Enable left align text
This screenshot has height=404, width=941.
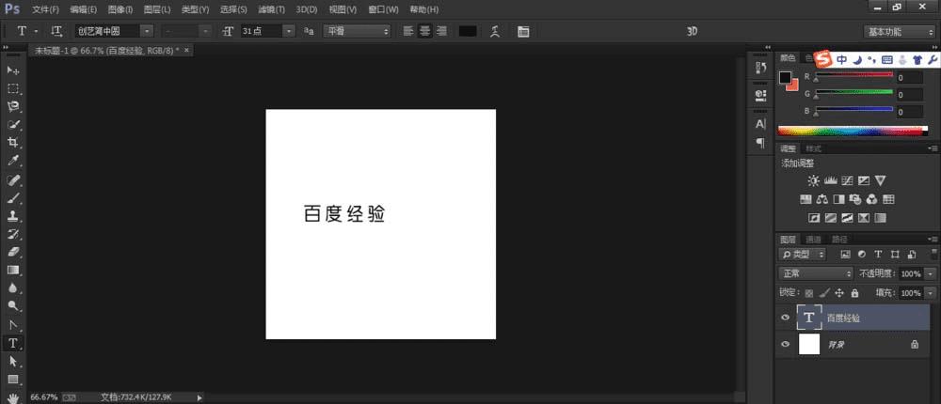point(408,31)
